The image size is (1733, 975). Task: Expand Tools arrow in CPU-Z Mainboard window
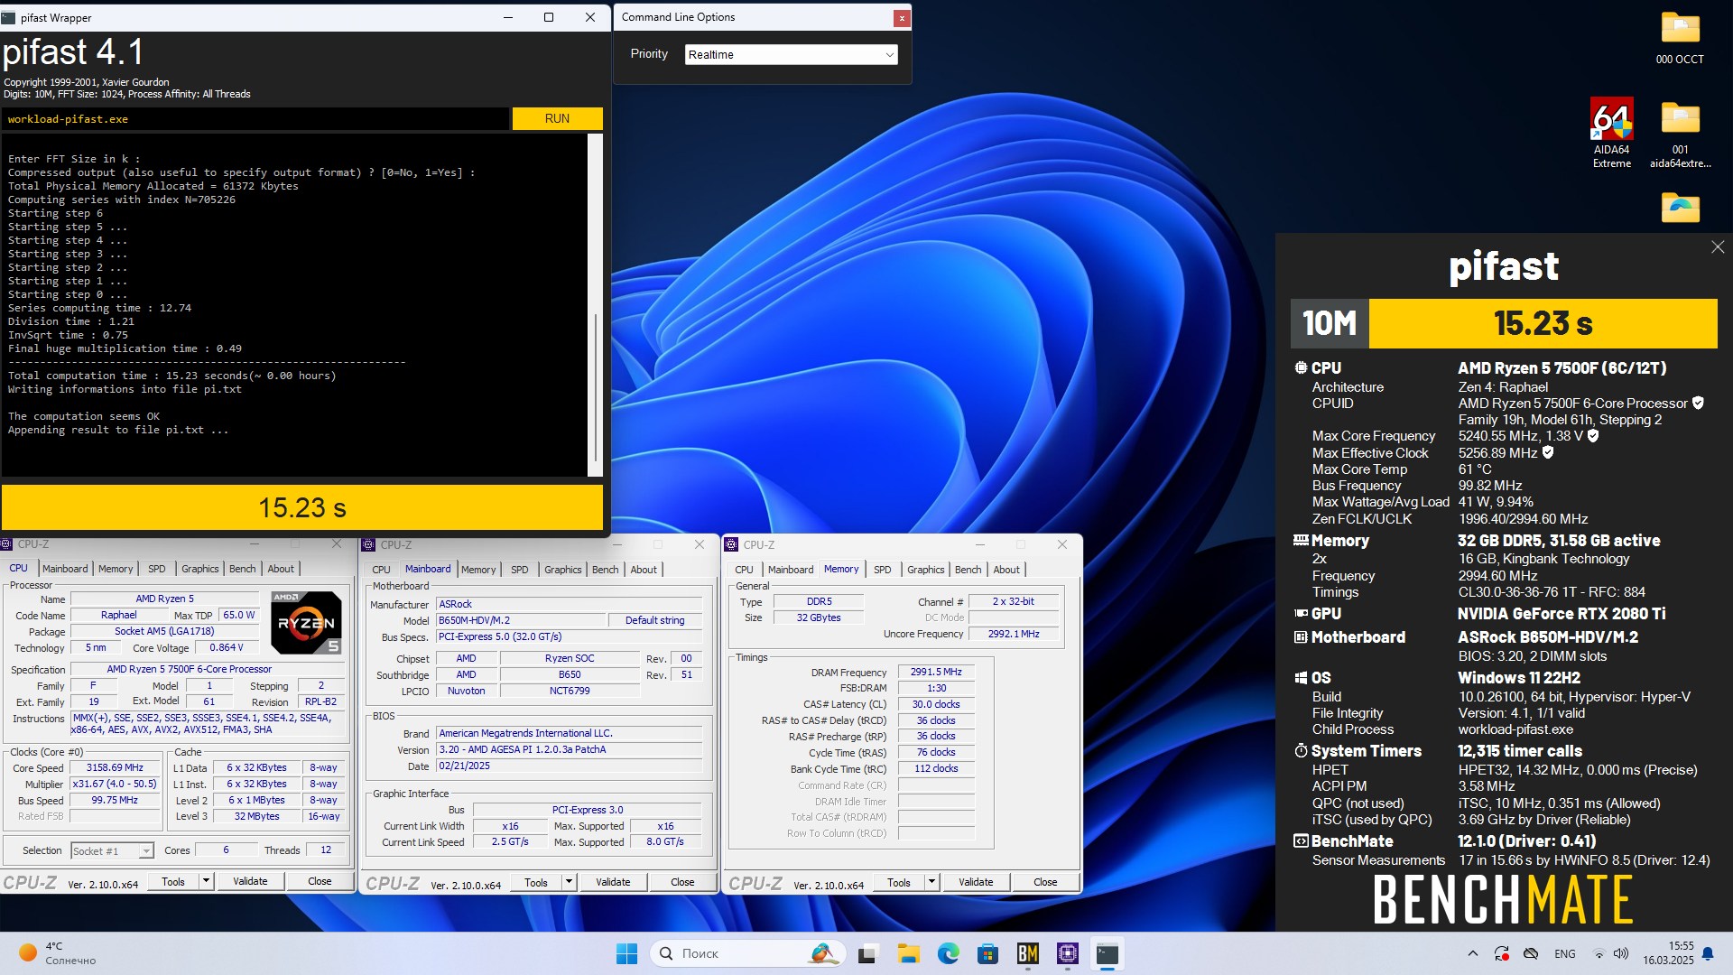pyautogui.click(x=569, y=882)
